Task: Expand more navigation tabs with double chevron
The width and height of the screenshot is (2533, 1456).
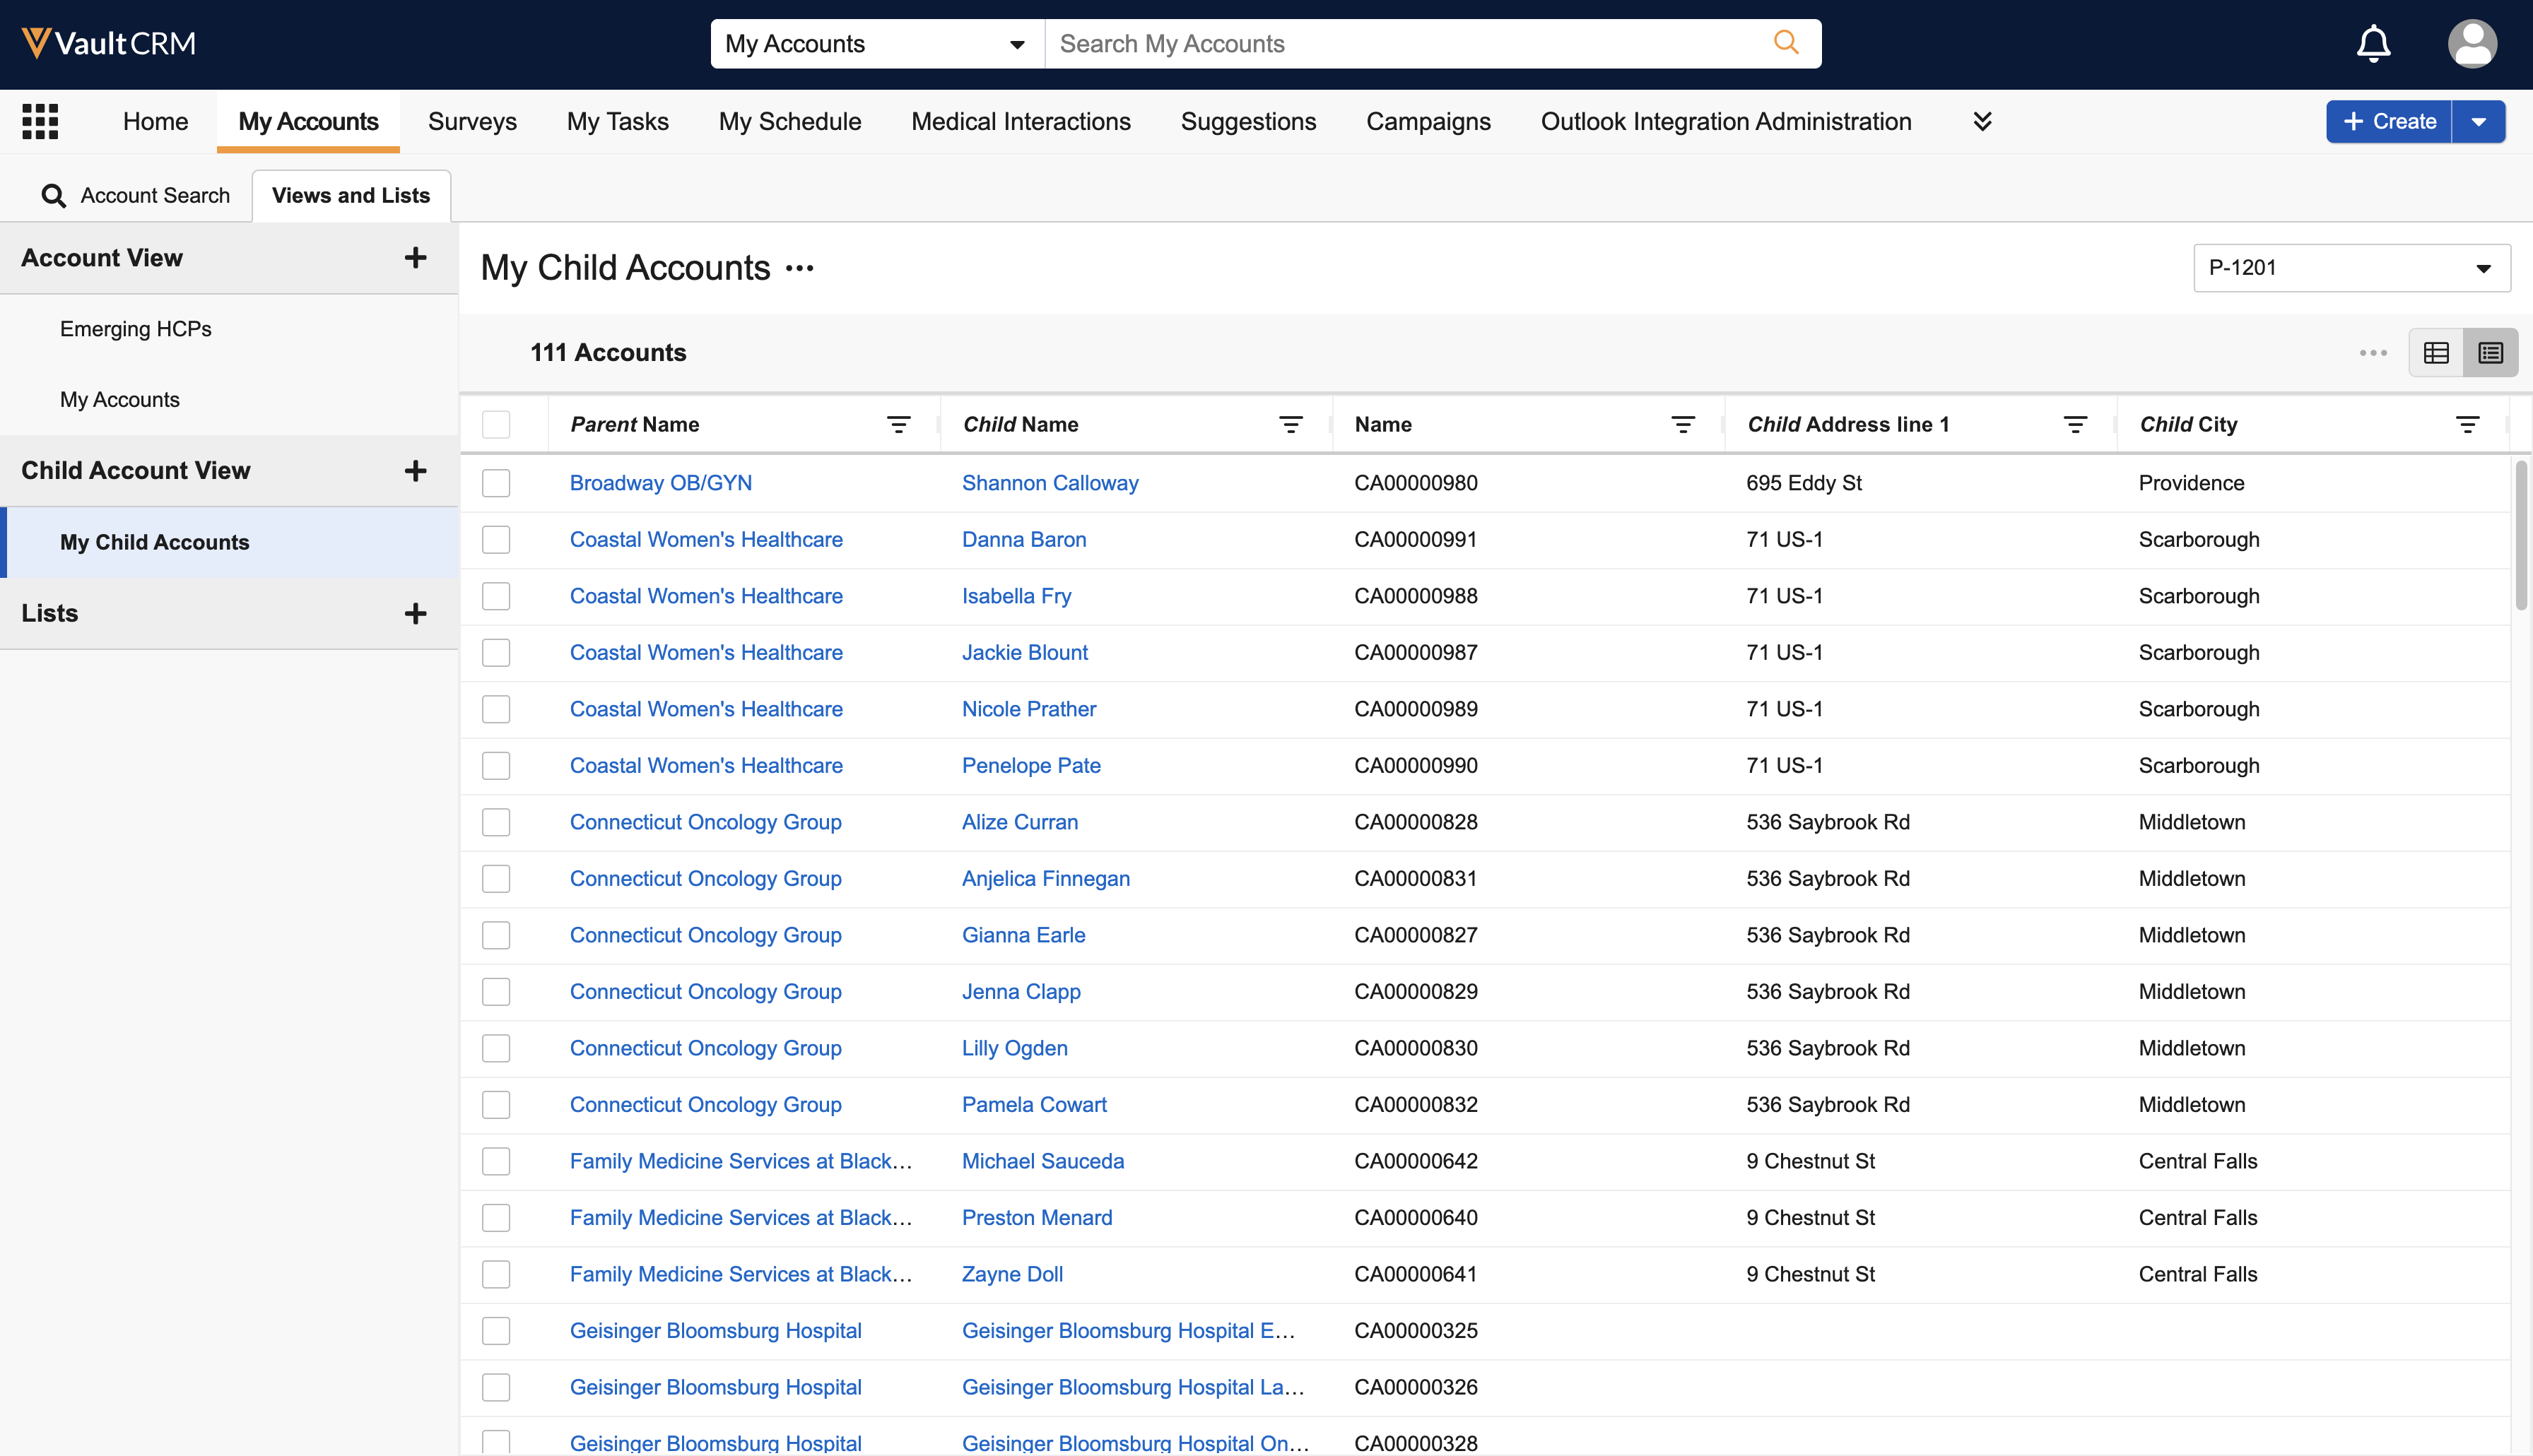Action: [x=1982, y=121]
